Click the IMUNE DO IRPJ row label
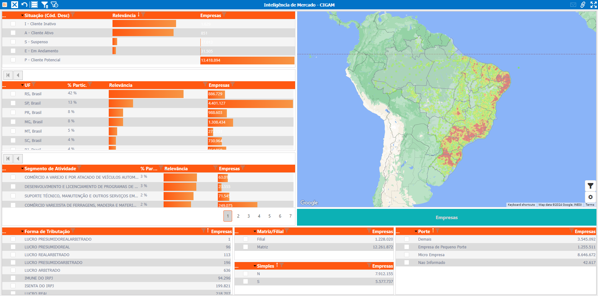Image resolution: width=598 pixels, height=296 pixels. 39,278
